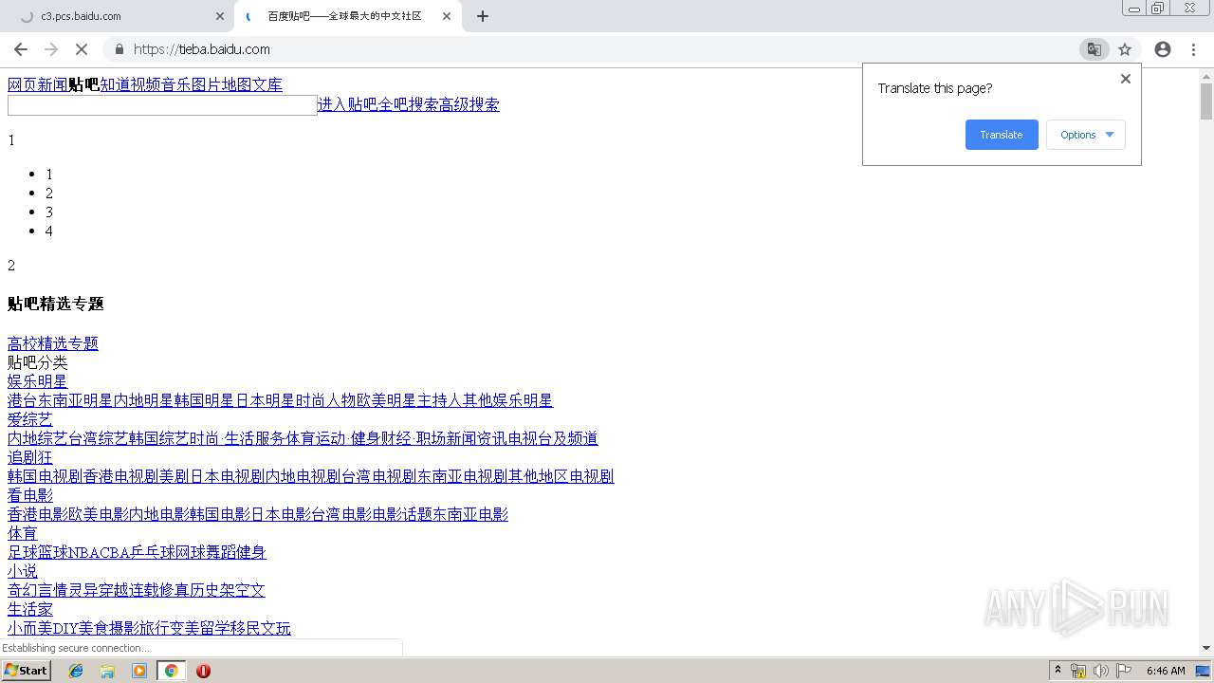Go to 知道 link
The image size is (1214, 683).
tap(116, 84)
